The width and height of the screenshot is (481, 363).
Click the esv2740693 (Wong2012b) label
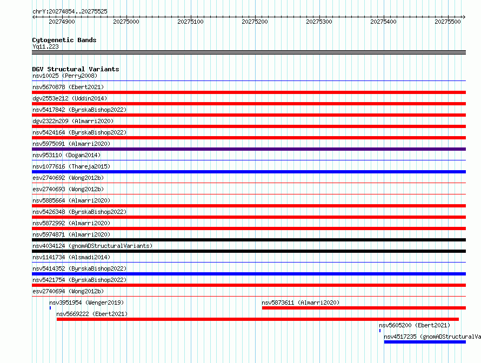point(68,189)
